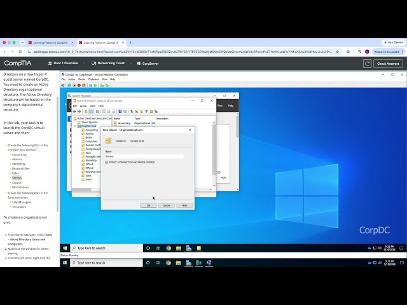Open the File menu of Virtual Machine Connection
This screenshot has height=305, width=407.
pyautogui.click(x=64, y=79)
